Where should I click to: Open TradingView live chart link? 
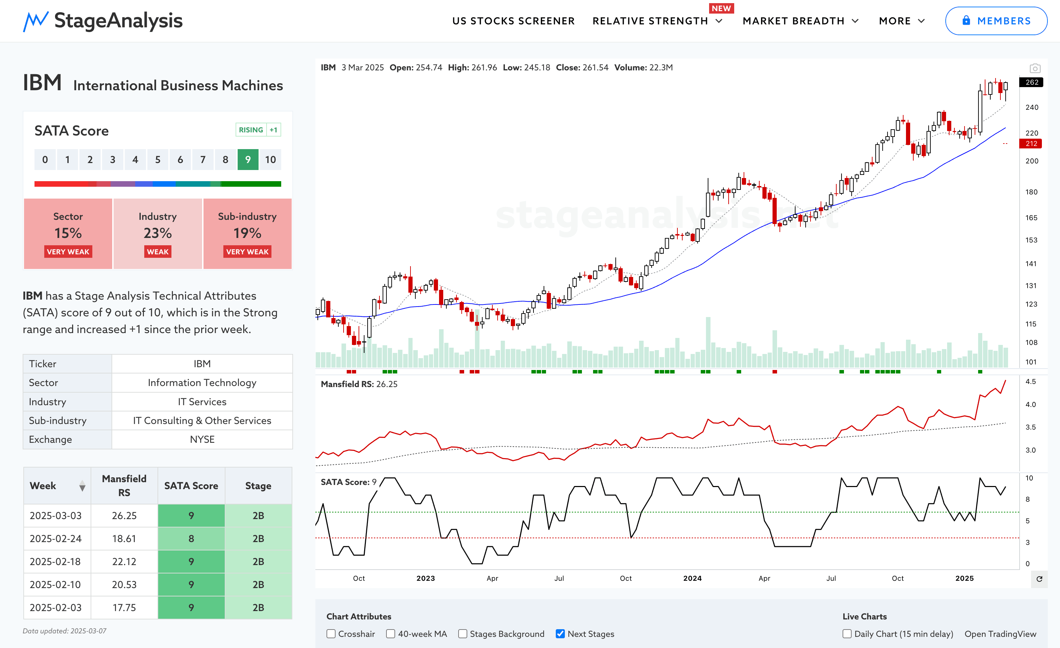pyautogui.click(x=1000, y=634)
